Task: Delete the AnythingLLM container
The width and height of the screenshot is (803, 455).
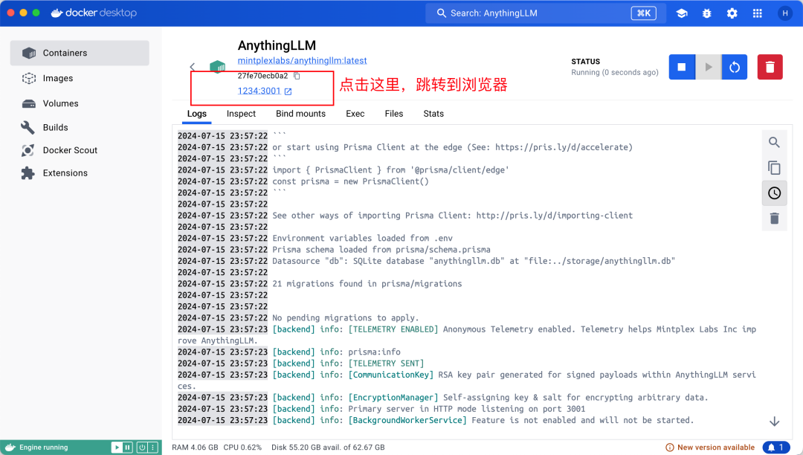Action: pos(770,67)
